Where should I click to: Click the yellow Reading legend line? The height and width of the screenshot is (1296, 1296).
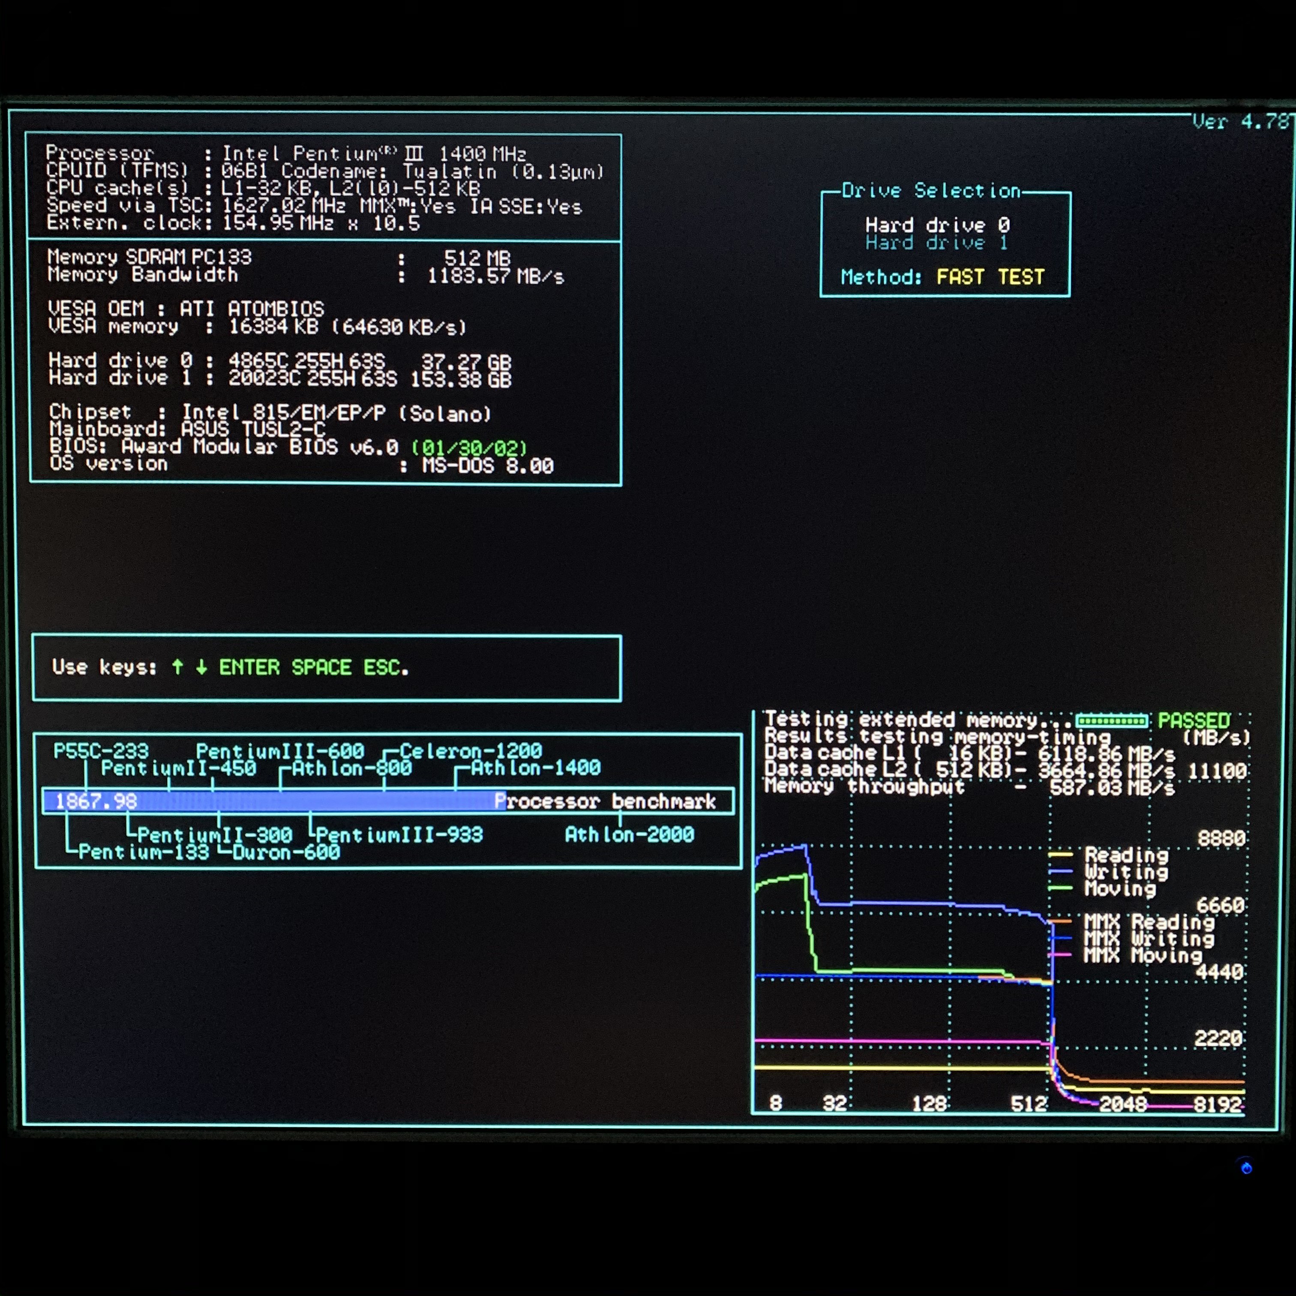(x=1061, y=855)
